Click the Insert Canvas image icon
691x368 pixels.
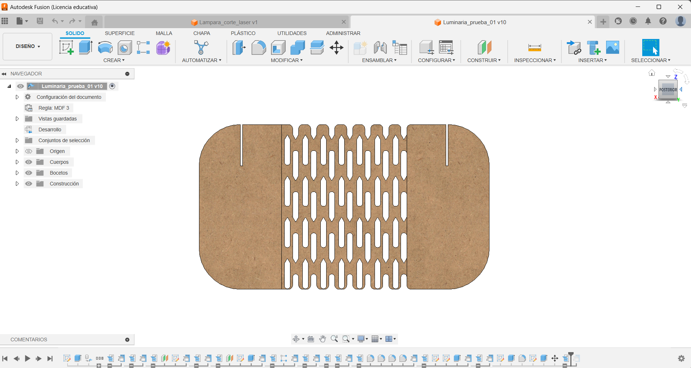[613, 48]
